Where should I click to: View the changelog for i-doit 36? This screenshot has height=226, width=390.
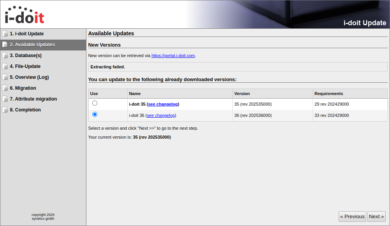pyautogui.click(x=161, y=115)
